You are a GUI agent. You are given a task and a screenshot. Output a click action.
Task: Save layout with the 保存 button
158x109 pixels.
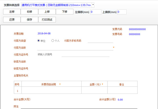pos(29,20)
